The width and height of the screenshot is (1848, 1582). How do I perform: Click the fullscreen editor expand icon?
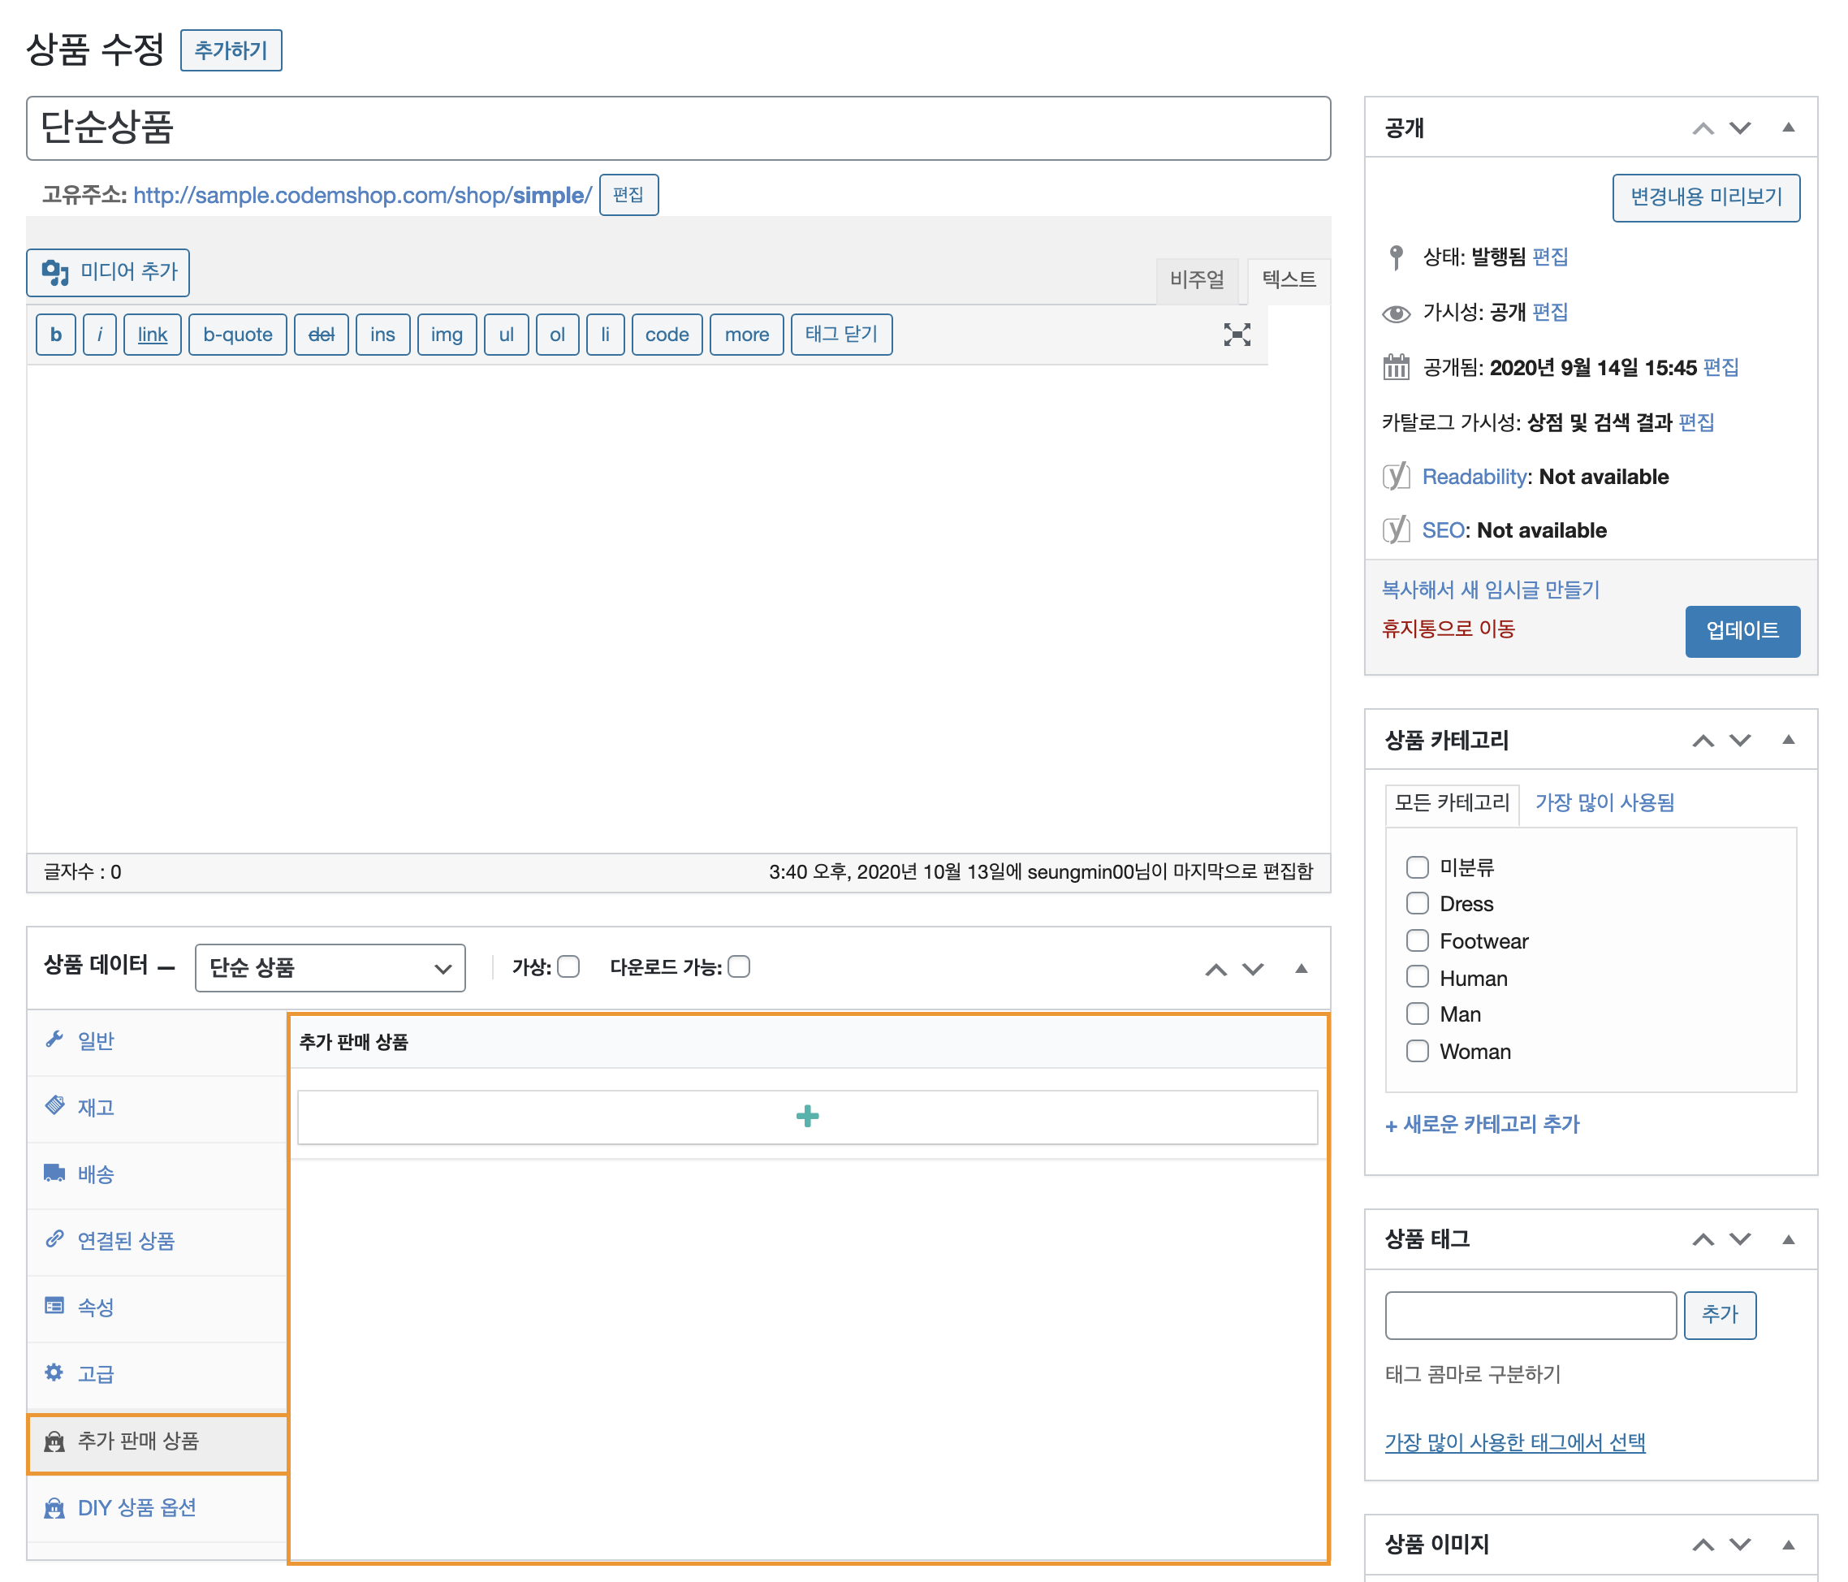coord(1236,335)
